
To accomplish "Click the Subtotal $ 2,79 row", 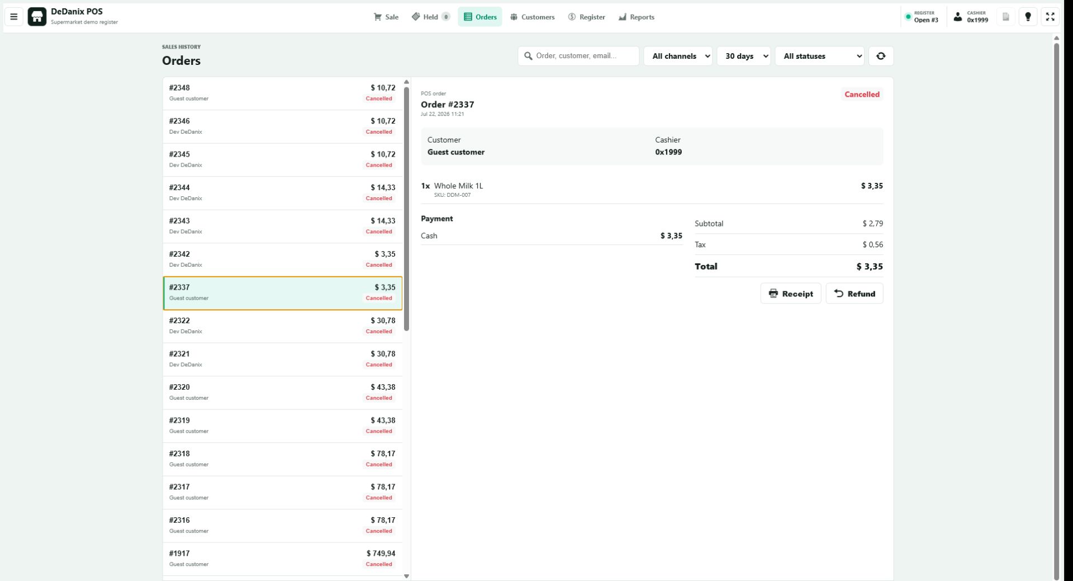I will click(789, 224).
